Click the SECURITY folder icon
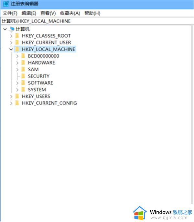 pyautogui.click(x=23, y=76)
